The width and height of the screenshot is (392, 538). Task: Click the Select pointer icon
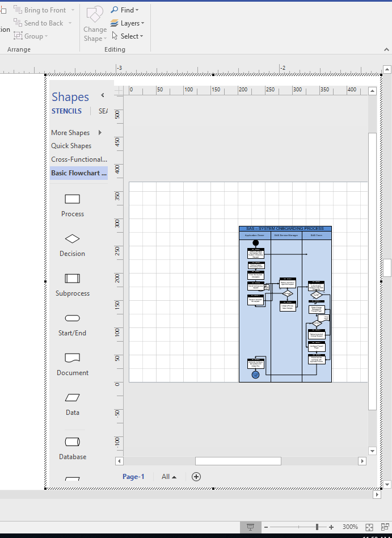(115, 36)
